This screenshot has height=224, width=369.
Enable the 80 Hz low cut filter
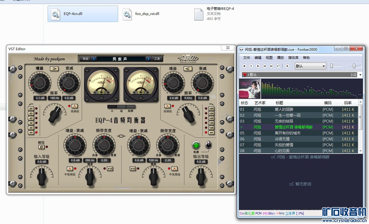(31, 109)
